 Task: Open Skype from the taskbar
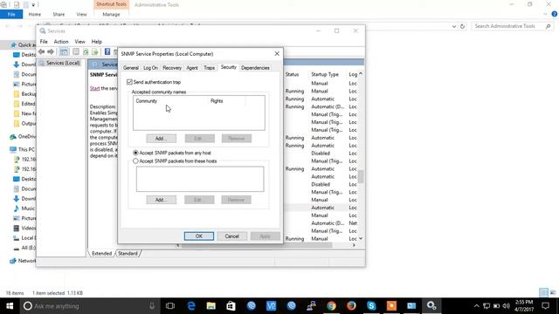[371, 306]
